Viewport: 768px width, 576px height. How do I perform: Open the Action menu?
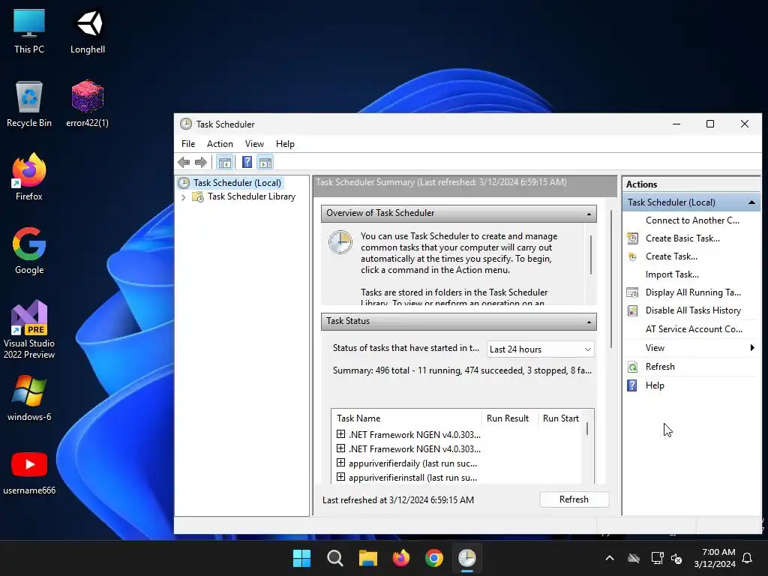pos(220,143)
